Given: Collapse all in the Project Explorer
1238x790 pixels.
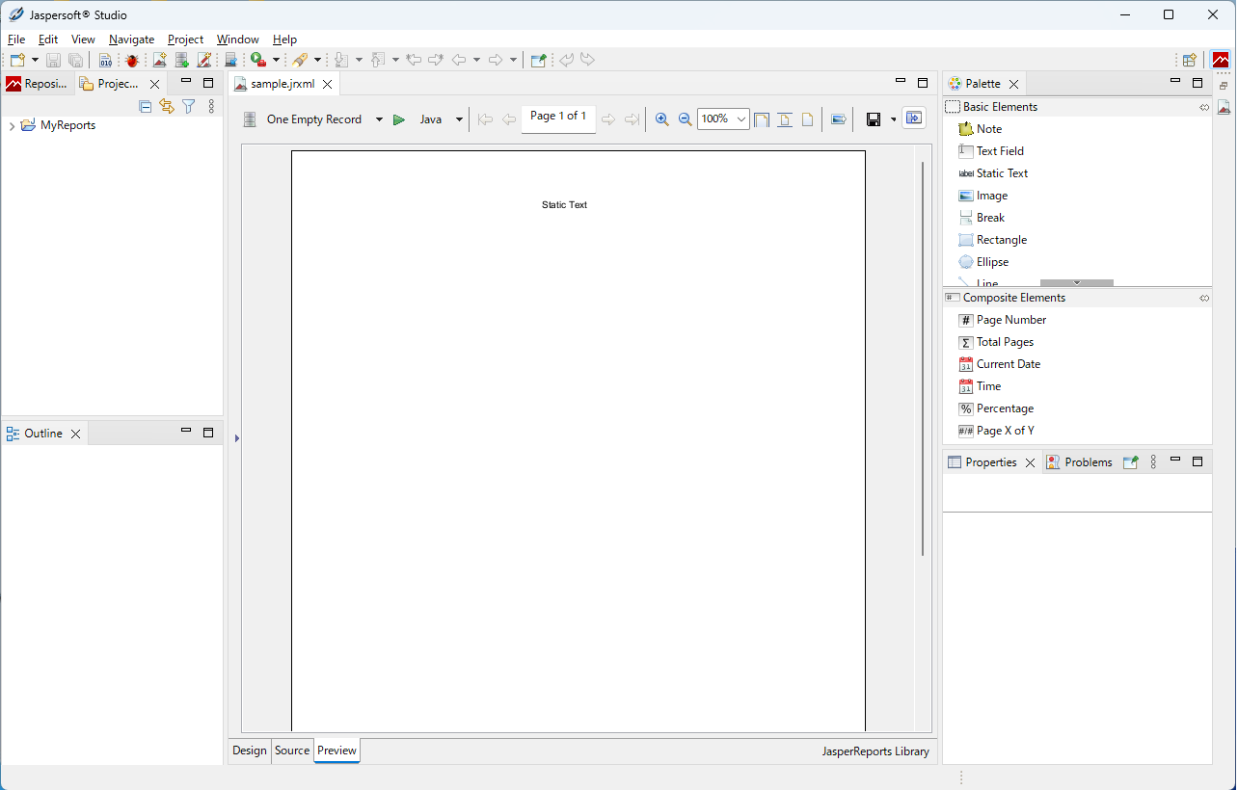Looking at the screenshot, I should click(146, 106).
